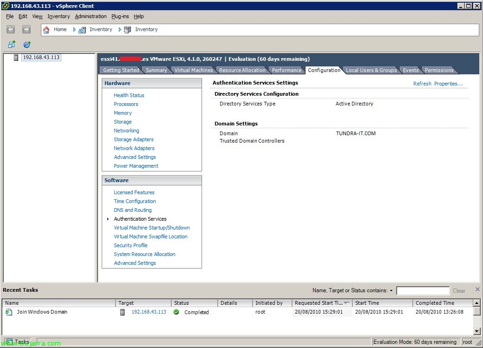Click the second Inventory breadcrumb icon
The image size is (483, 348).
(x=128, y=30)
